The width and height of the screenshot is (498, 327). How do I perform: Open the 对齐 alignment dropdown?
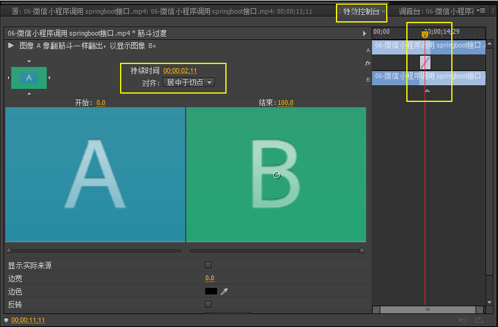pyautogui.click(x=189, y=83)
